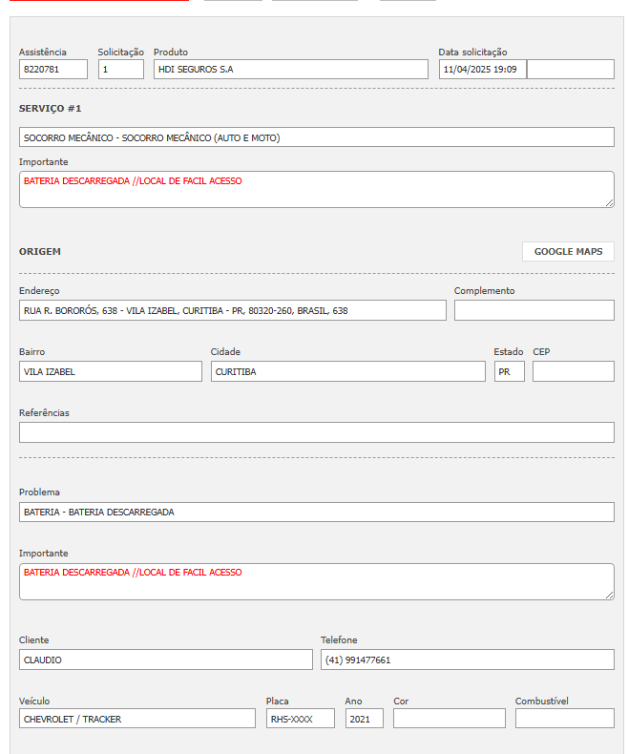Focus the empty Complemento field
This screenshot has height=754, width=628.
[x=534, y=310]
